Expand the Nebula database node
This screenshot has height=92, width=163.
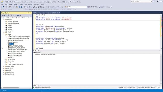[x=5, y=29]
